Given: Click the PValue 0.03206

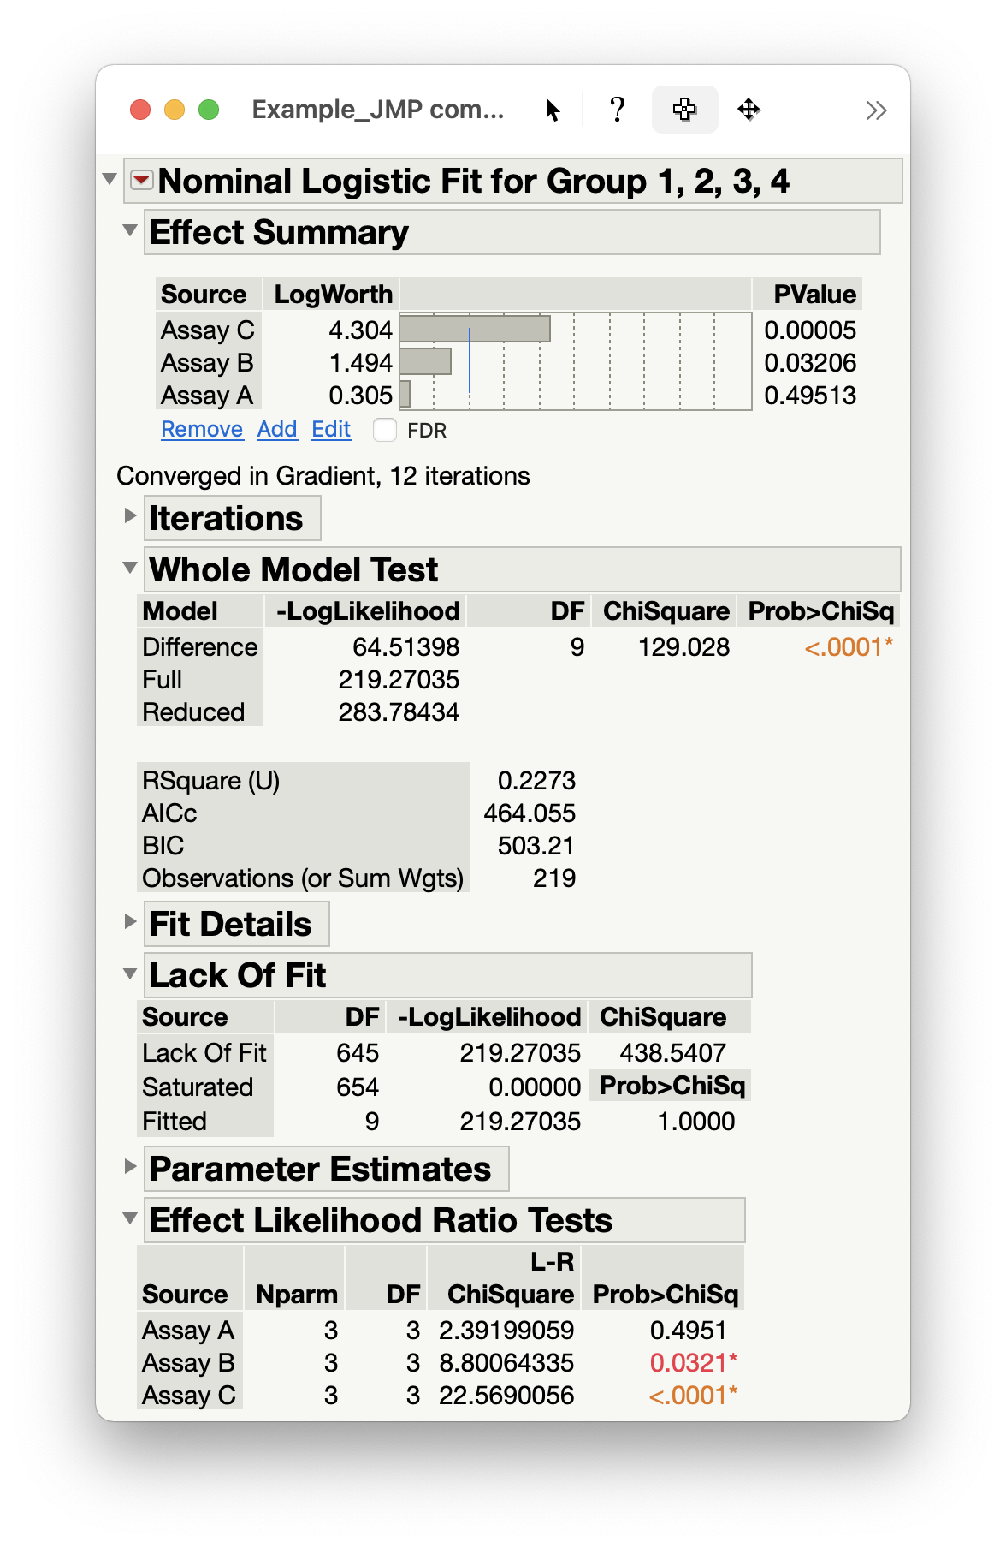Looking at the screenshot, I should click(x=810, y=363).
